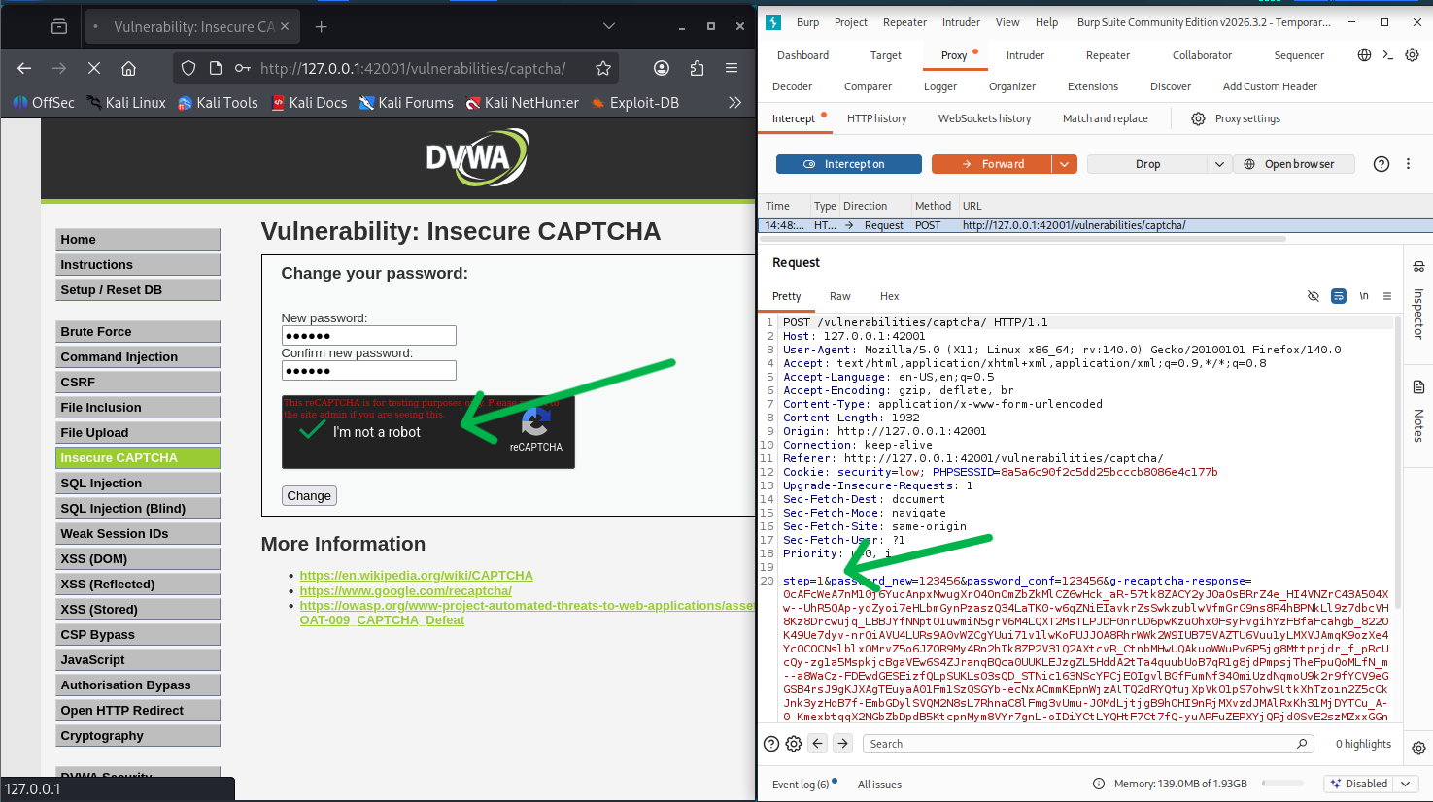This screenshot has height=802, width=1433.
Task: Toggle hide non-printable characters icon in Request
Action: click(x=1314, y=296)
